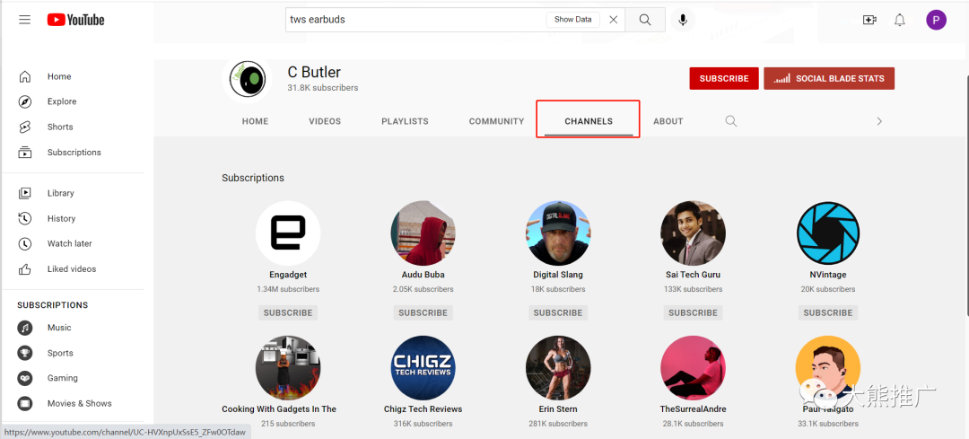969x439 pixels.
Task: Open Sai Tech Guru channel thumbnail
Action: (x=693, y=233)
